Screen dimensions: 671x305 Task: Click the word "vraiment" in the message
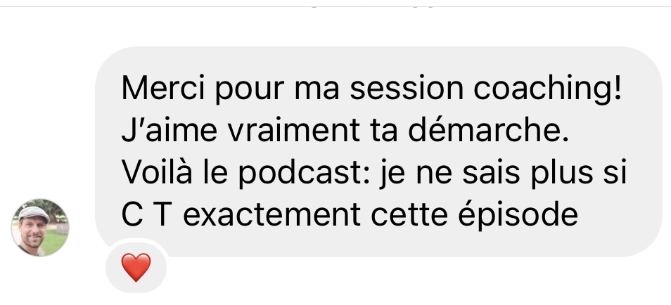pyautogui.click(x=293, y=130)
